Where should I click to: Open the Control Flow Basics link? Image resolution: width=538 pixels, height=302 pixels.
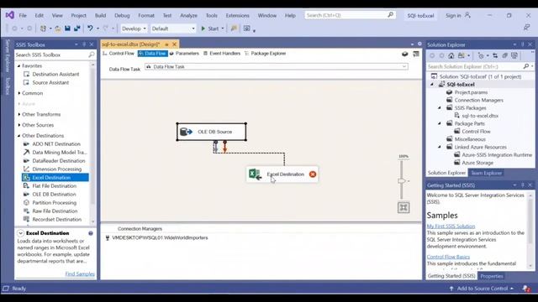[448, 257]
